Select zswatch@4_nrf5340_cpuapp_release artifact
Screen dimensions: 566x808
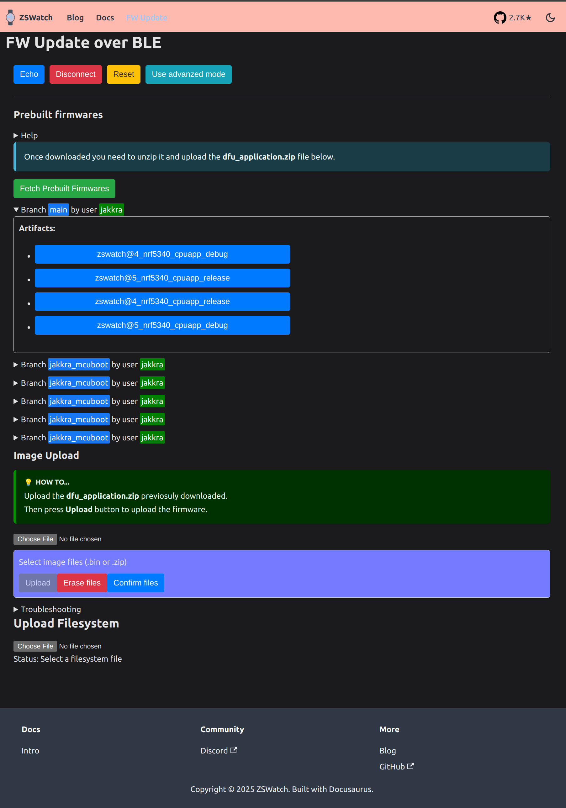[x=162, y=302]
